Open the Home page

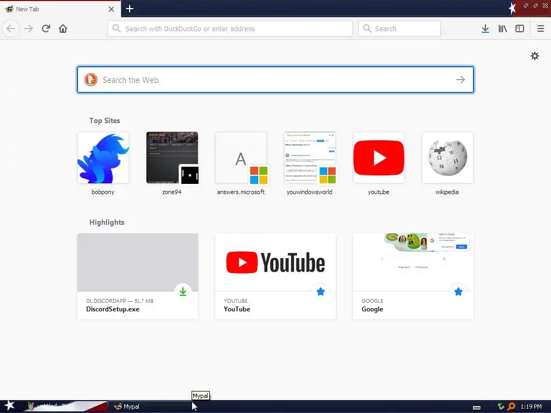63,29
